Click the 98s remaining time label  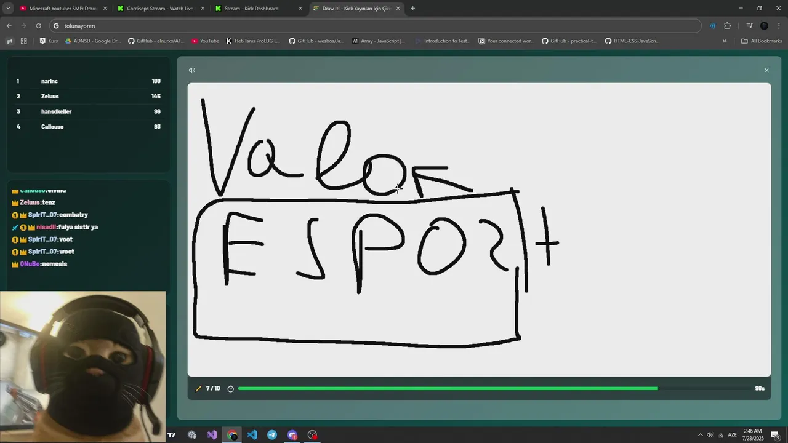click(x=760, y=389)
